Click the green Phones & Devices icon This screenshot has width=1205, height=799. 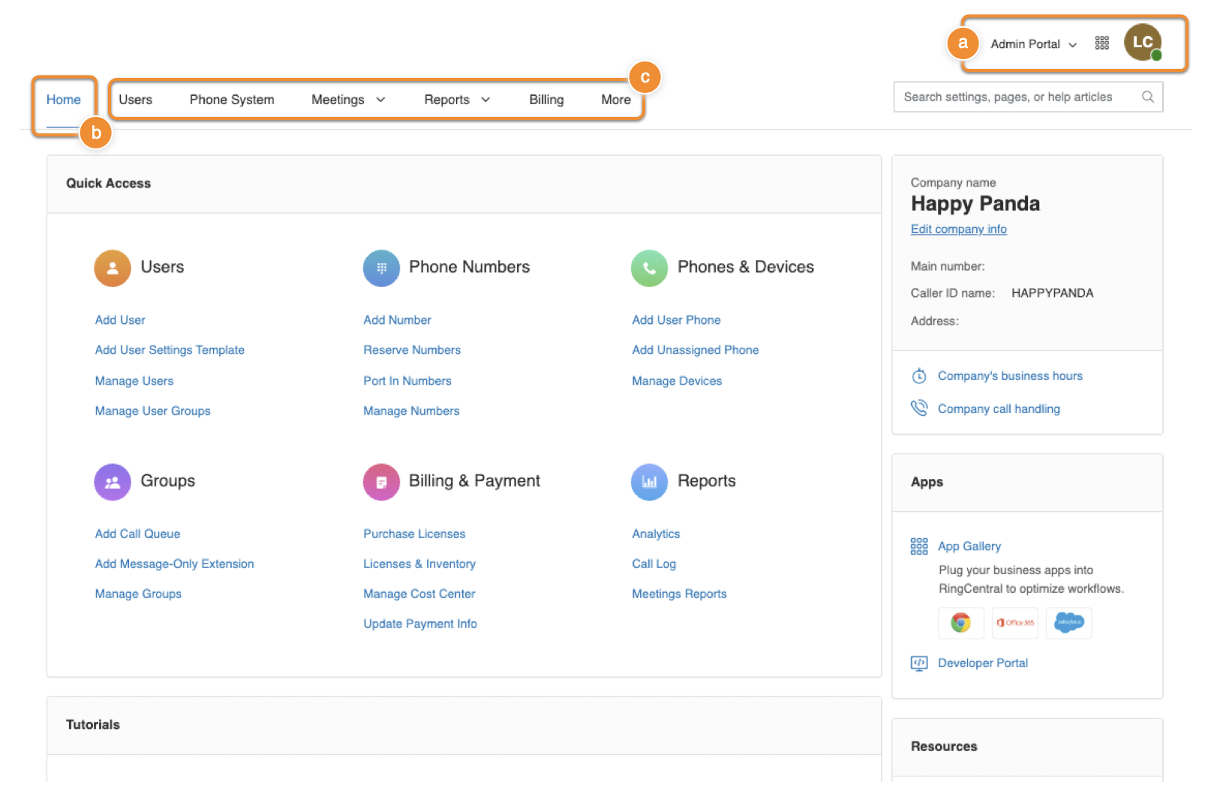click(649, 268)
